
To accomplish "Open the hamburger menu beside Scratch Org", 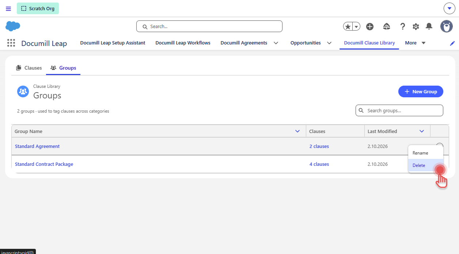I will 8,9.
